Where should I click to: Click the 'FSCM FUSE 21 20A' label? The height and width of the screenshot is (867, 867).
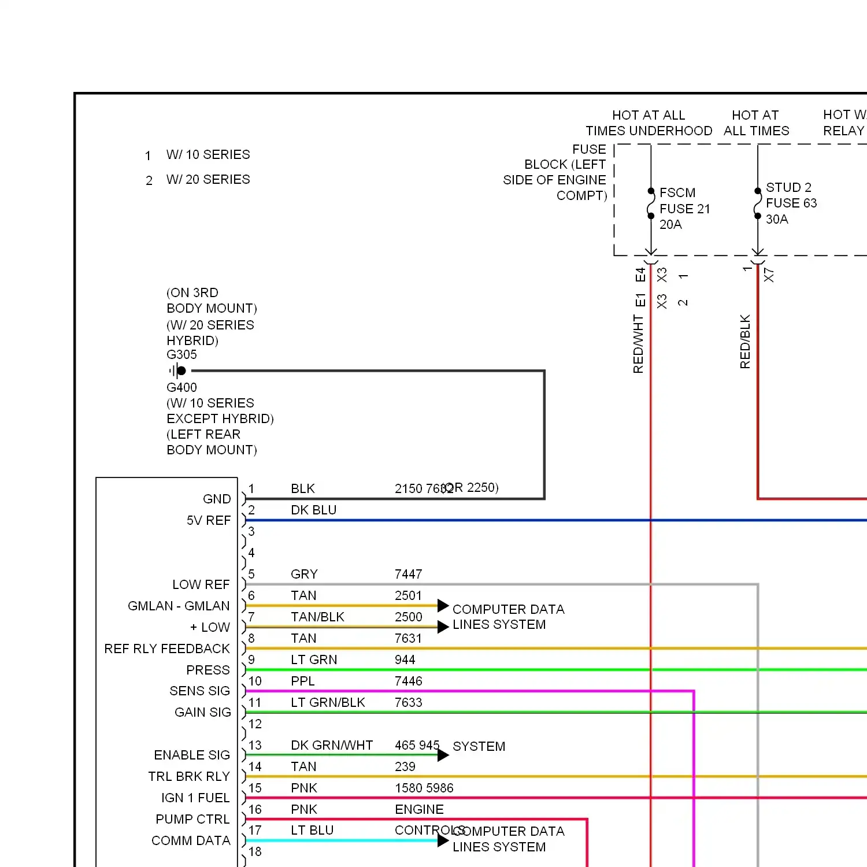click(685, 209)
